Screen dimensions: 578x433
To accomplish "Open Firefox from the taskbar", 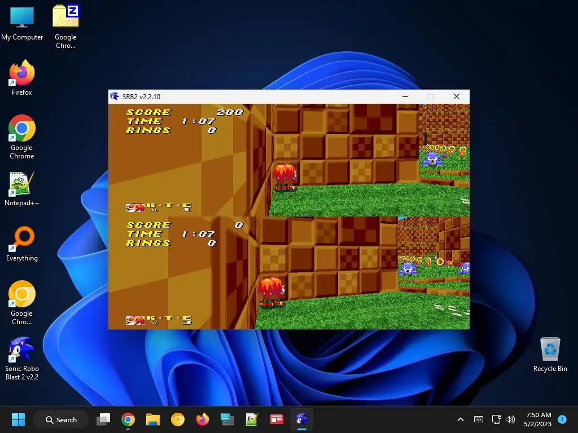I will click(x=203, y=419).
